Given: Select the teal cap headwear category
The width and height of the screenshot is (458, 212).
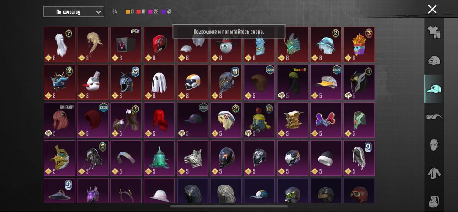Looking at the screenshot, I should tap(434, 89).
